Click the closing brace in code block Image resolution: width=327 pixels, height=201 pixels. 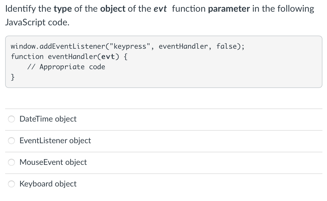tap(13, 77)
